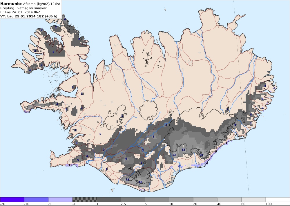Click the legend label '40'

[x=220, y=204]
